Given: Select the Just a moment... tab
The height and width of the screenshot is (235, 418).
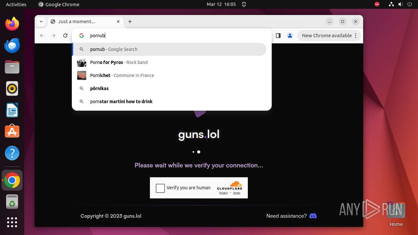Looking at the screenshot, I should click(x=86, y=22).
